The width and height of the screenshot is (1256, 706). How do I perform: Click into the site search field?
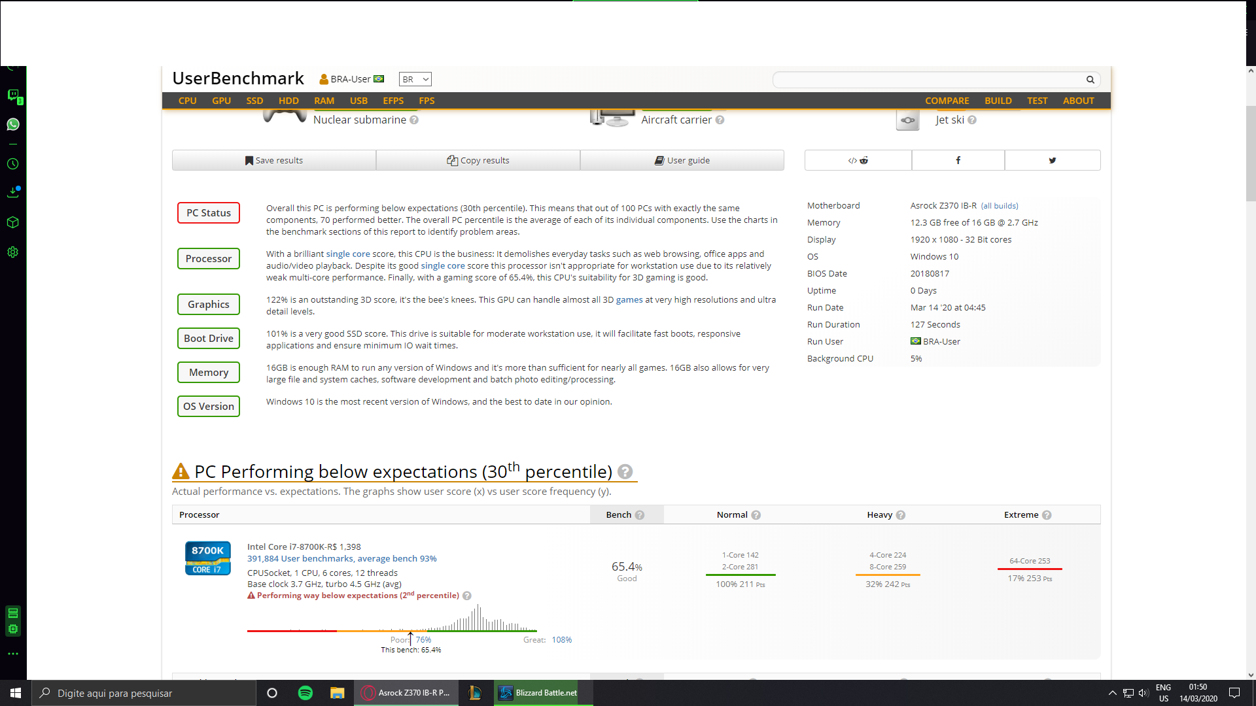point(929,80)
